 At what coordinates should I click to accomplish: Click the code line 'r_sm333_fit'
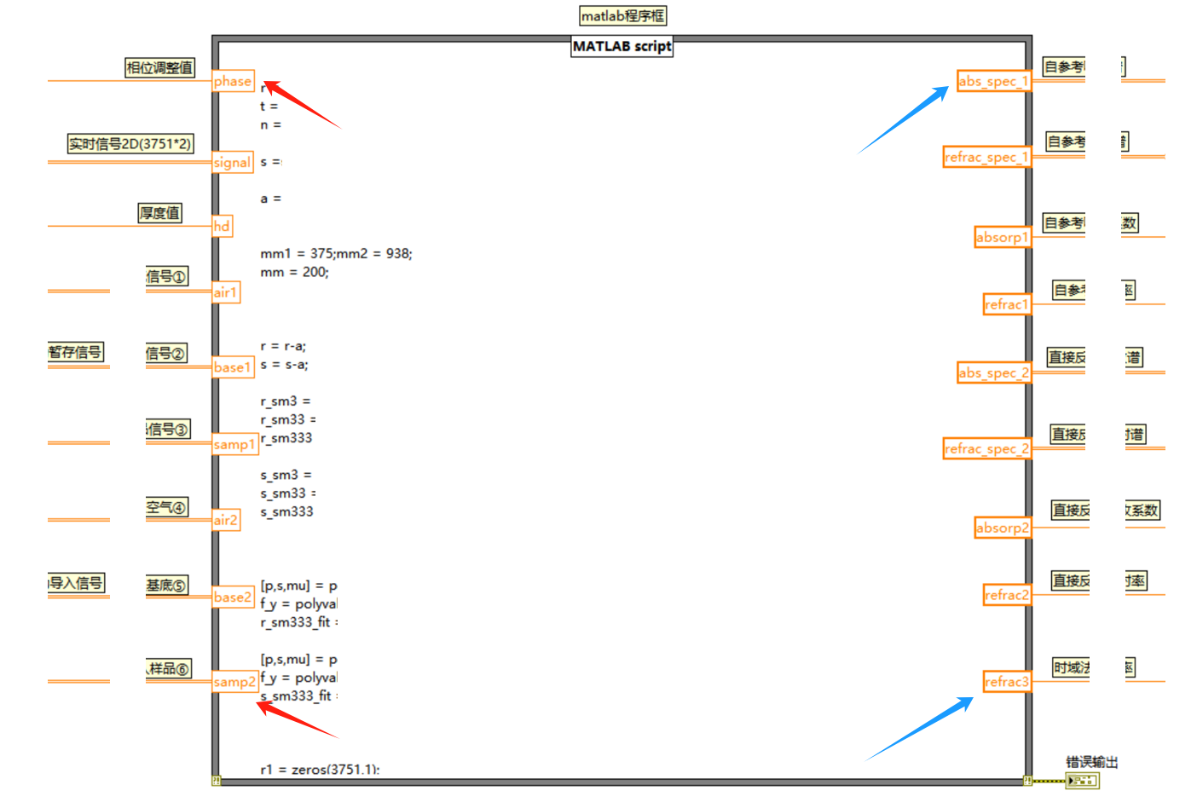click(298, 622)
